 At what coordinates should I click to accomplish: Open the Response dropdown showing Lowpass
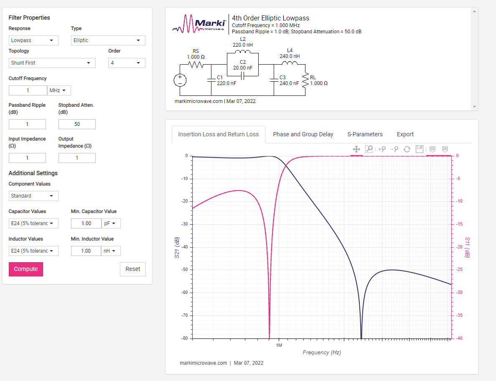point(33,40)
